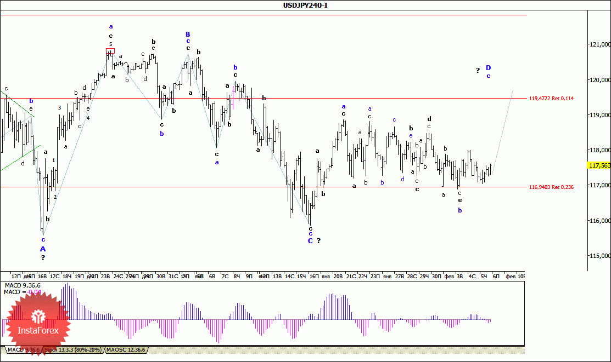Select the large blue wave B label

[x=188, y=34]
